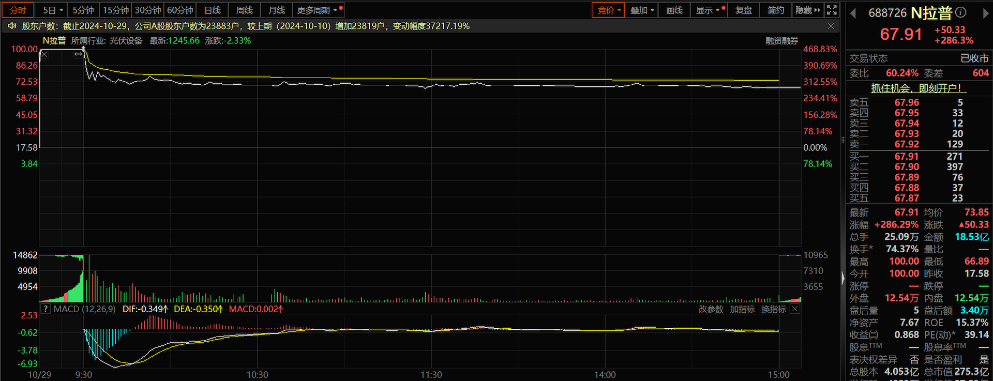Go to previous stock with left arrow
The height and width of the screenshot is (381, 993).
point(853,13)
